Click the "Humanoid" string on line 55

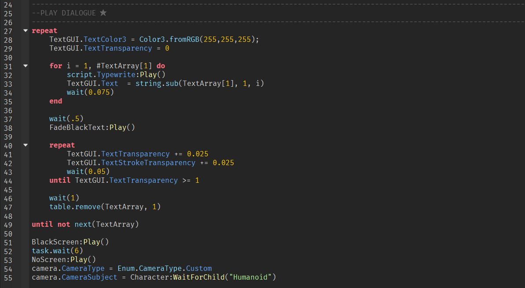click(x=250, y=277)
